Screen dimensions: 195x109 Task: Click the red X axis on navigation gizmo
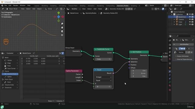point(63,17)
